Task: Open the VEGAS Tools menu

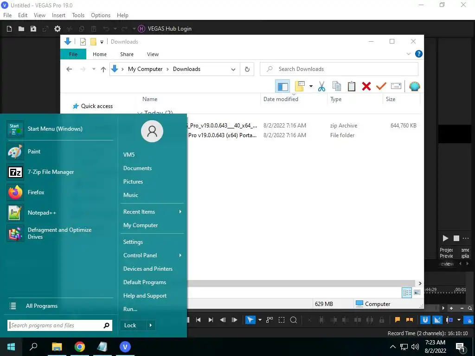Action: [x=78, y=15]
